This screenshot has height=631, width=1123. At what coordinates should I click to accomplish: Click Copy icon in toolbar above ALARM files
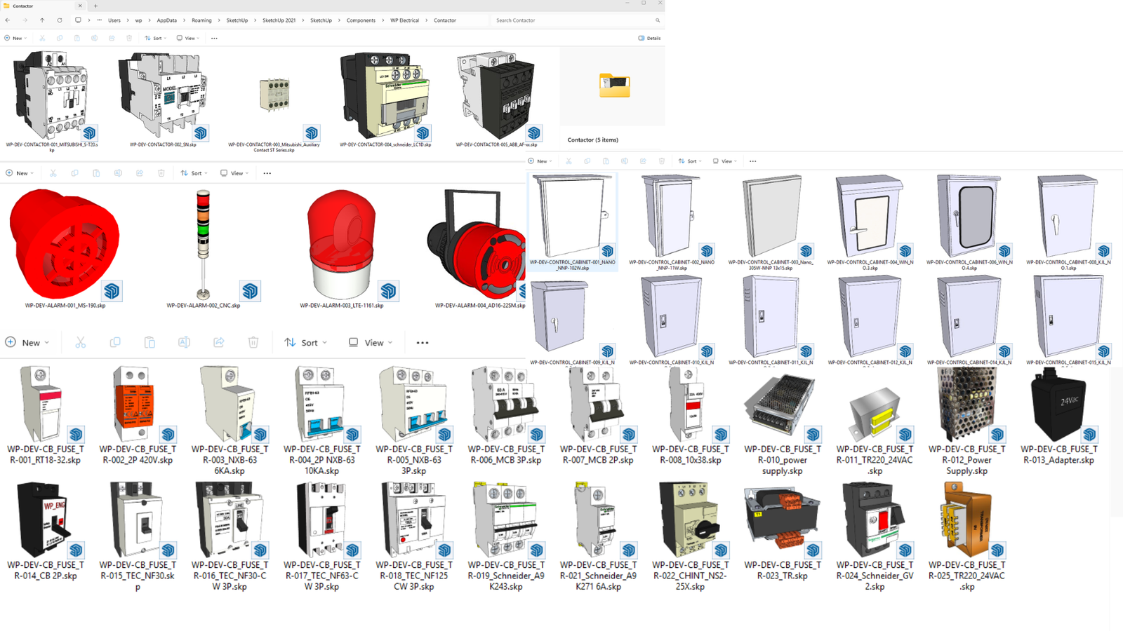[x=74, y=173]
